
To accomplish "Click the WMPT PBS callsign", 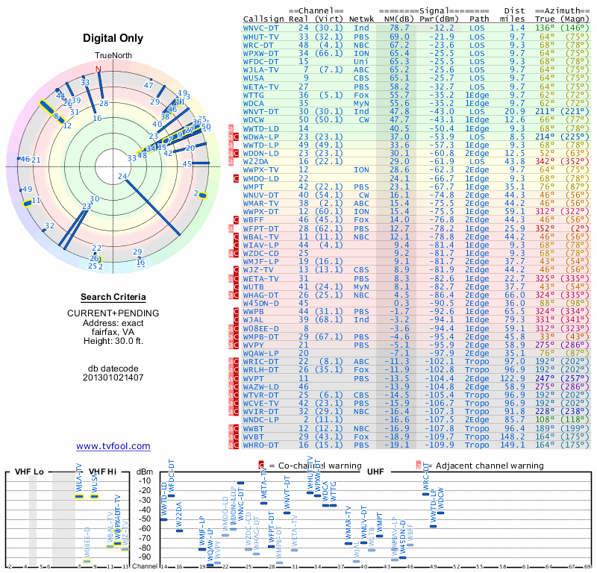I will (253, 187).
